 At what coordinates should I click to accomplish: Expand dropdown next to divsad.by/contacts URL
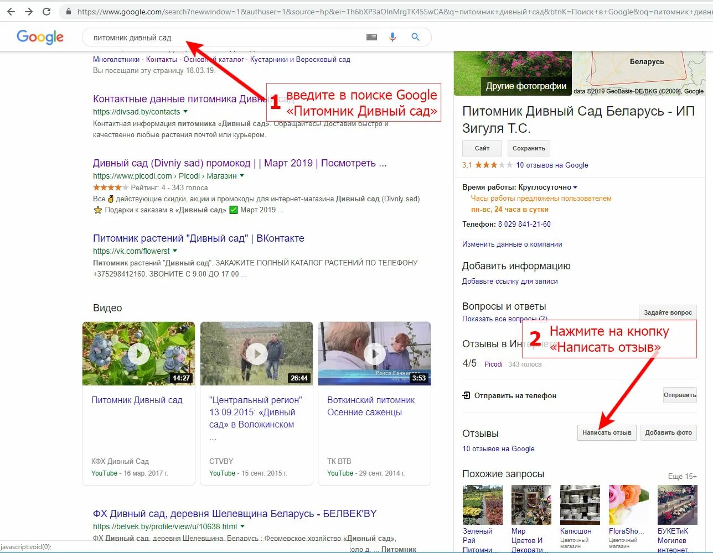coord(185,112)
